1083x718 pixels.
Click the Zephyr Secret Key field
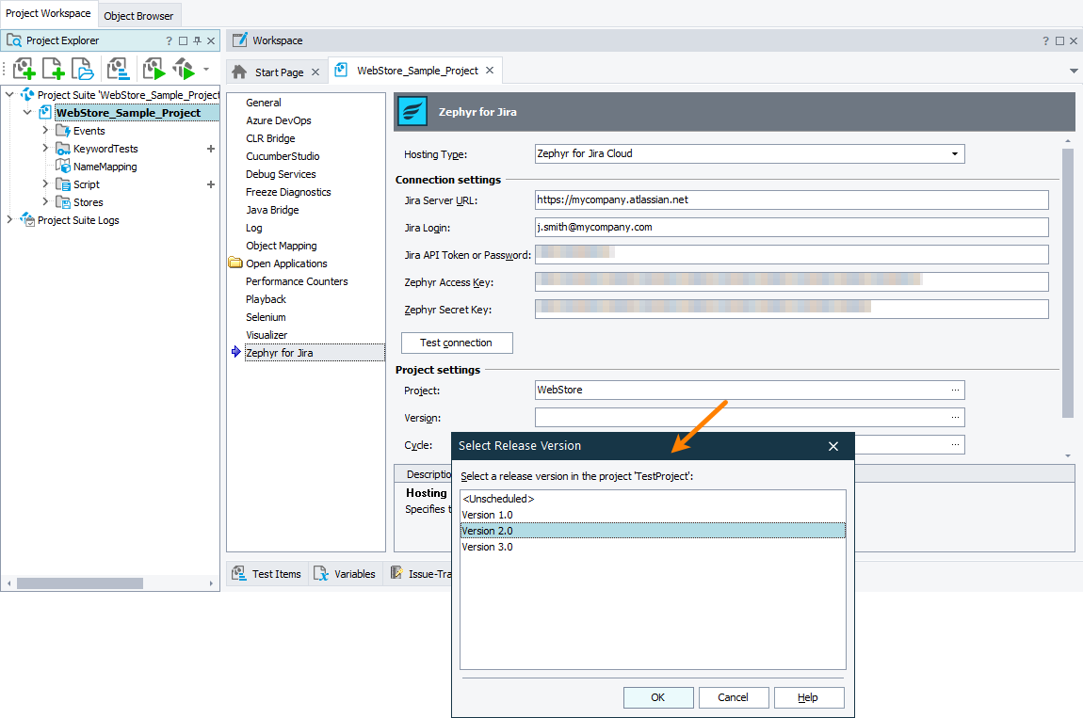coord(791,310)
